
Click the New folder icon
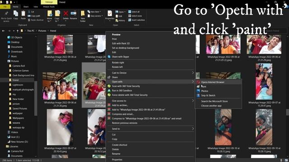tap(83, 13)
